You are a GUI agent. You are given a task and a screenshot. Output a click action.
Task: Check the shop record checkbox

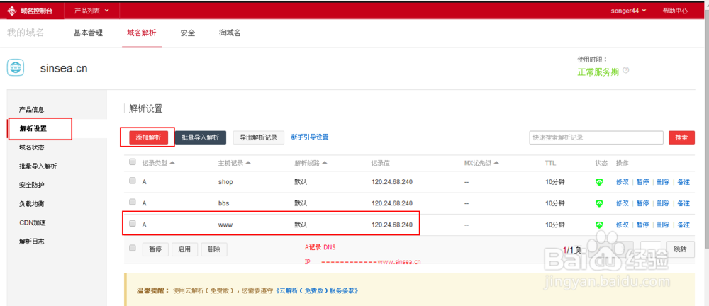133,181
